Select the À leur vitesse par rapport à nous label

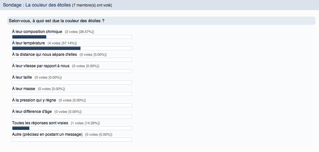point(41,66)
